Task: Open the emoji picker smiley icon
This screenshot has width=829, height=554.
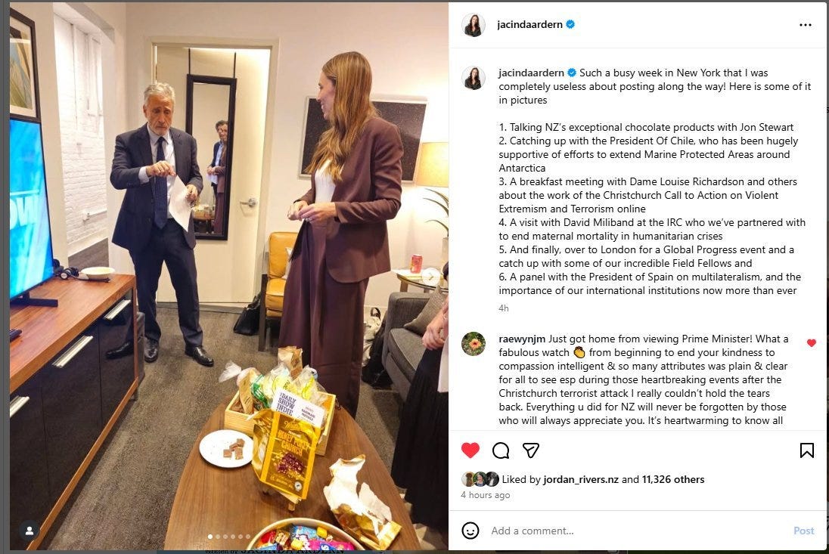Action: coord(470,531)
